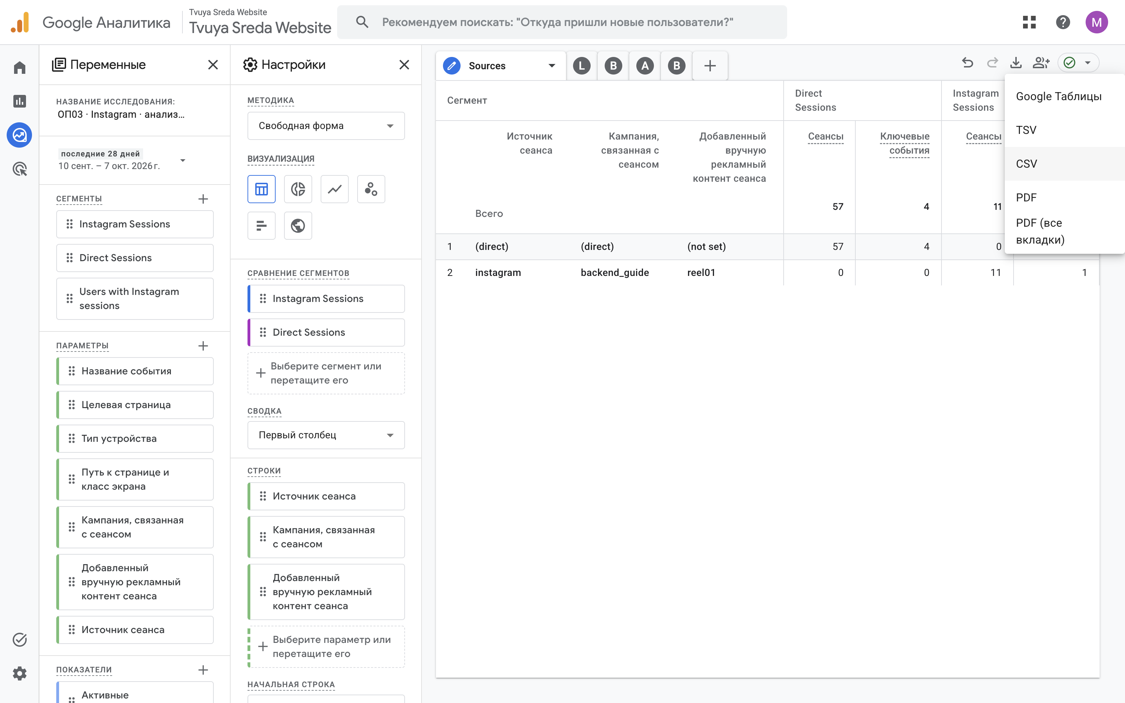Share the exploration with the add-people icon
Viewport: 1125px width, 703px height.
(1041, 63)
